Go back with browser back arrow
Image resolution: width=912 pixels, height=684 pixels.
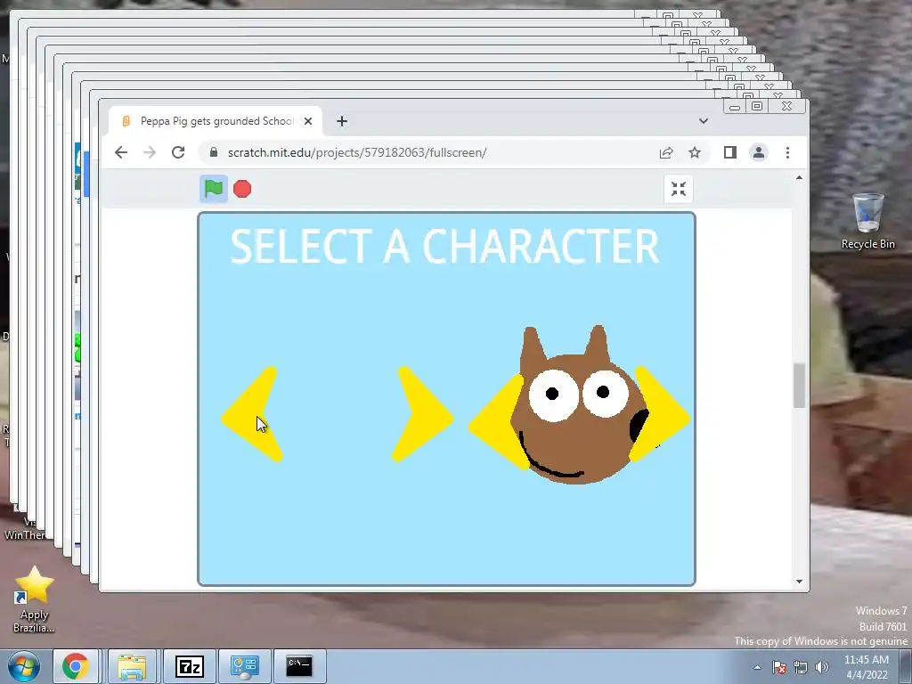point(121,152)
